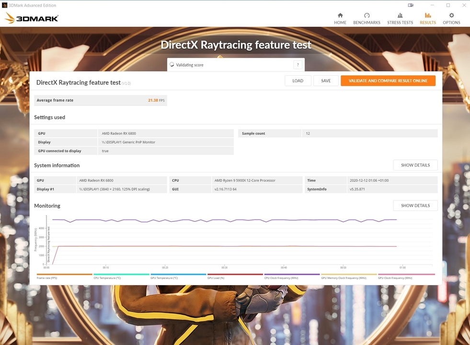Click the HOME menu label
This screenshot has height=345, width=470.
[340, 23]
